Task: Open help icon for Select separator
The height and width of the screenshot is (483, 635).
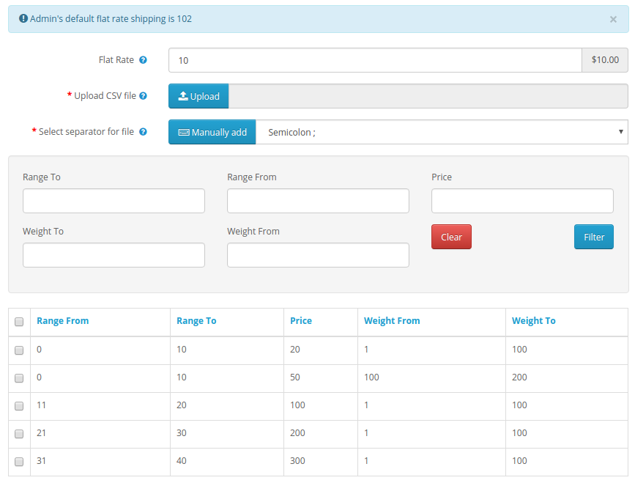Action: (x=143, y=132)
